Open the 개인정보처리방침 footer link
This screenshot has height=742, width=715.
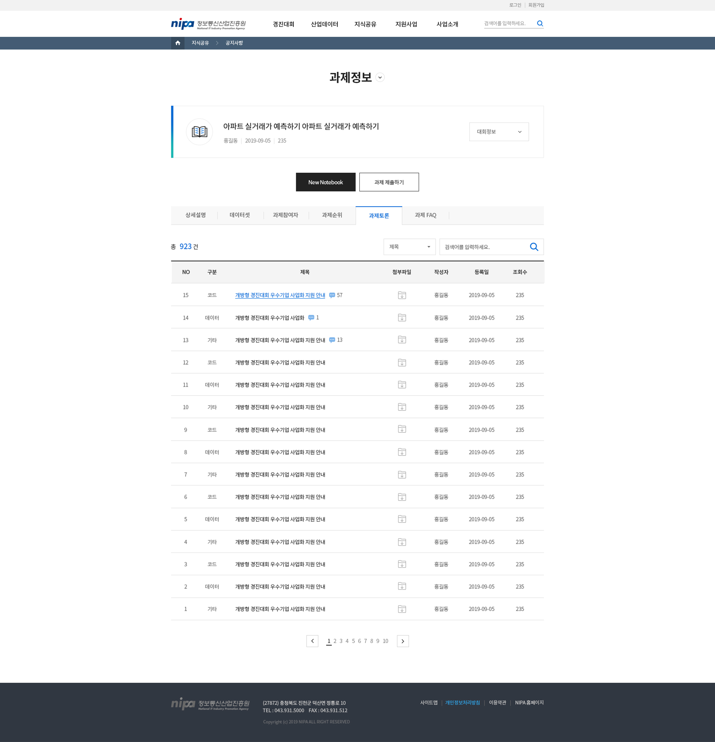[462, 703]
